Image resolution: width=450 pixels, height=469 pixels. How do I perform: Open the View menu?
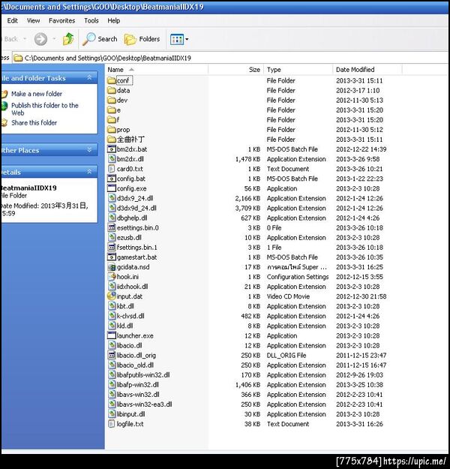pyautogui.click(x=33, y=21)
